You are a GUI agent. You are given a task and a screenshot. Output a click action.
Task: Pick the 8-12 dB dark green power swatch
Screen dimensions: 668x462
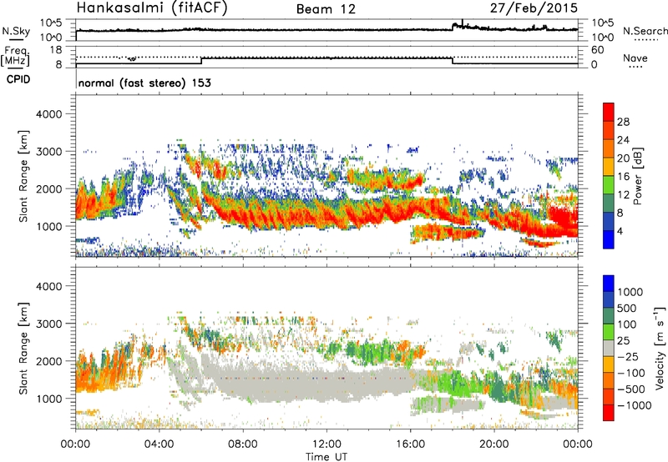609,203
